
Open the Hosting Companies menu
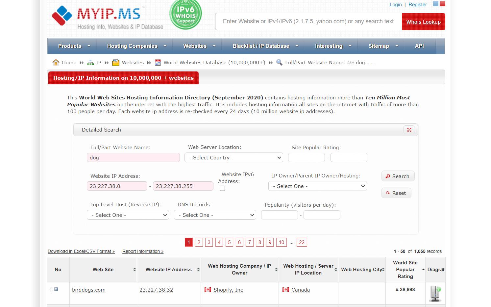[x=135, y=46]
